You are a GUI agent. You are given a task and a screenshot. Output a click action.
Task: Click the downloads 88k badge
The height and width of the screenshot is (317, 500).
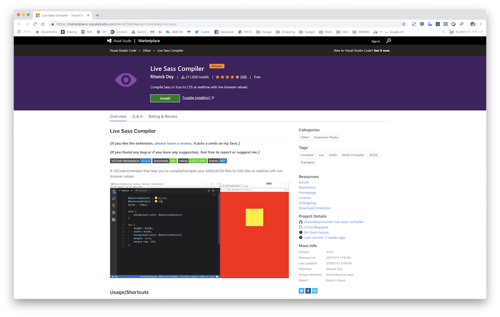pos(165,161)
